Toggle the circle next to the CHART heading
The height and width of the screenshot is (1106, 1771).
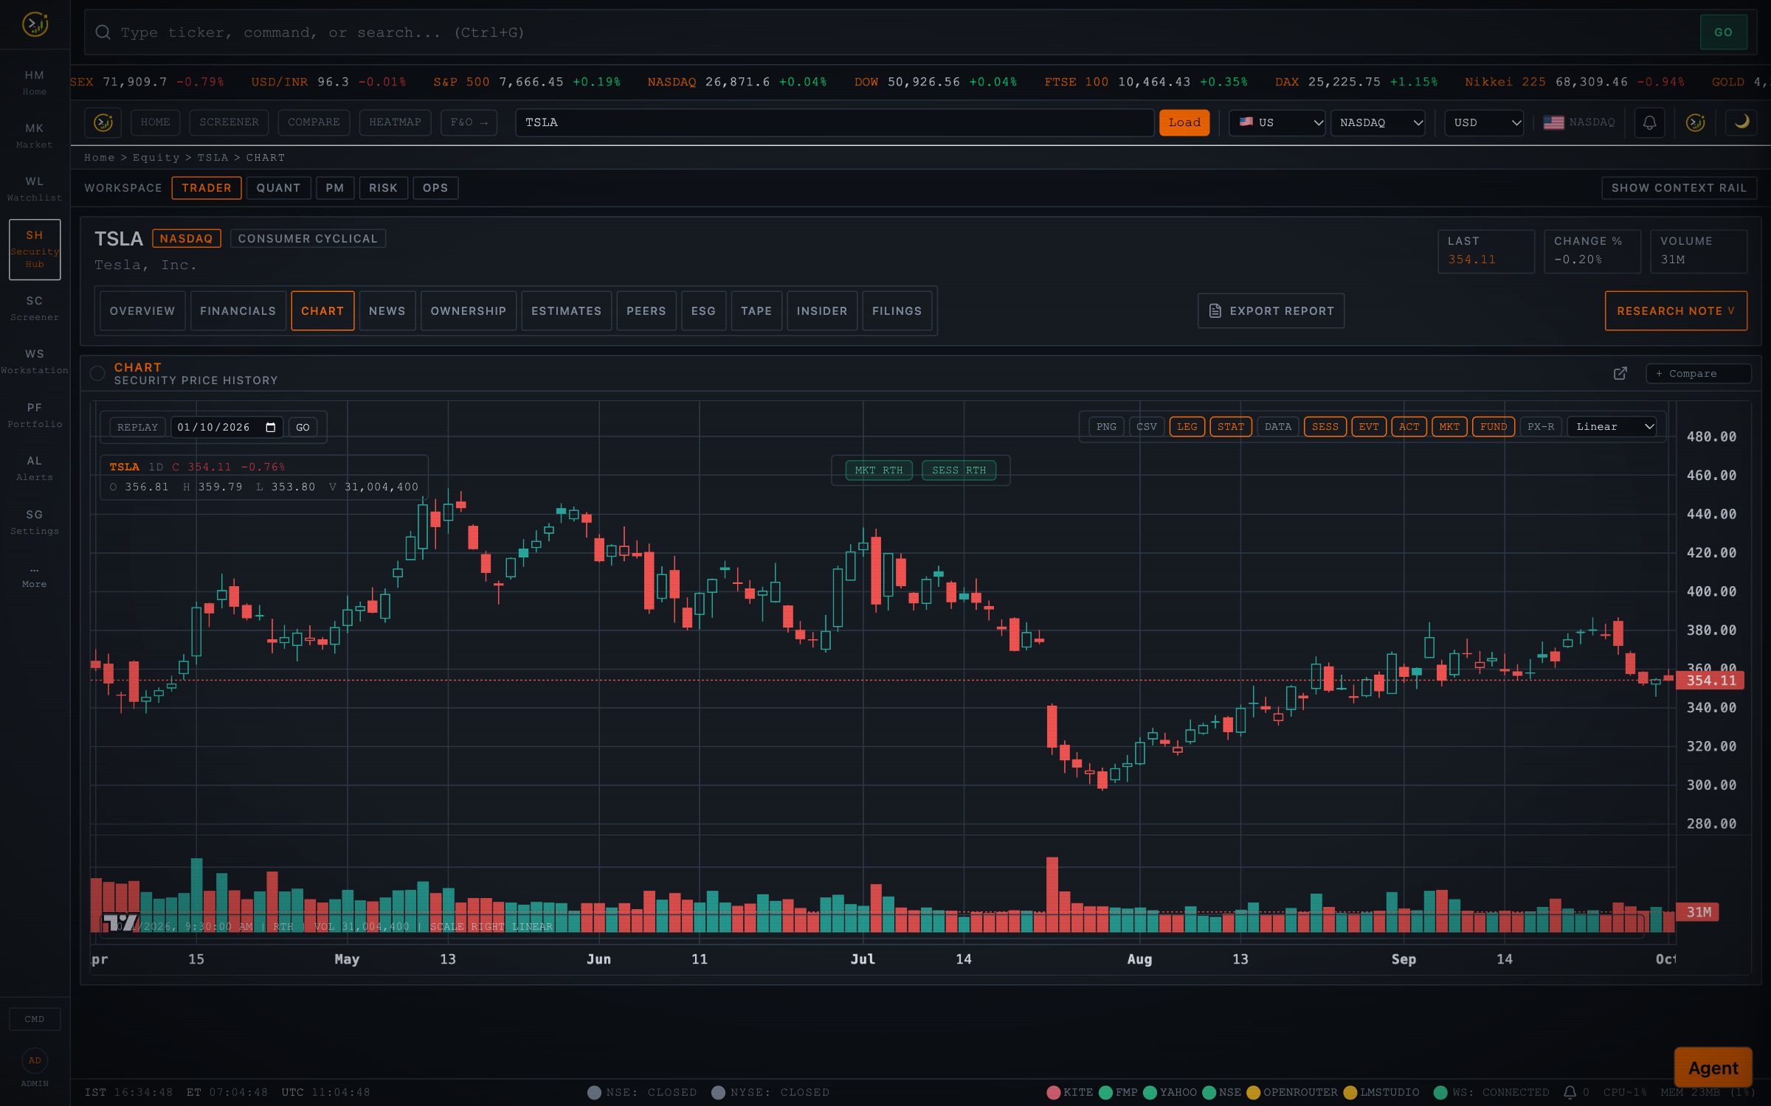click(x=97, y=374)
